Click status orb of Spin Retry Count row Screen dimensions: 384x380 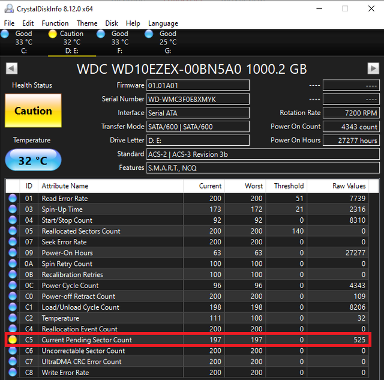point(13,264)
